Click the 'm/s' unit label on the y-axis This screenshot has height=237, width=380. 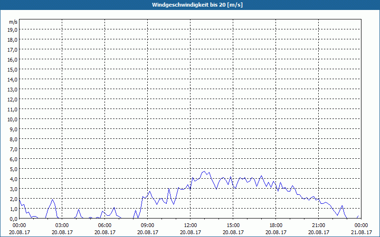click(13, 22)
